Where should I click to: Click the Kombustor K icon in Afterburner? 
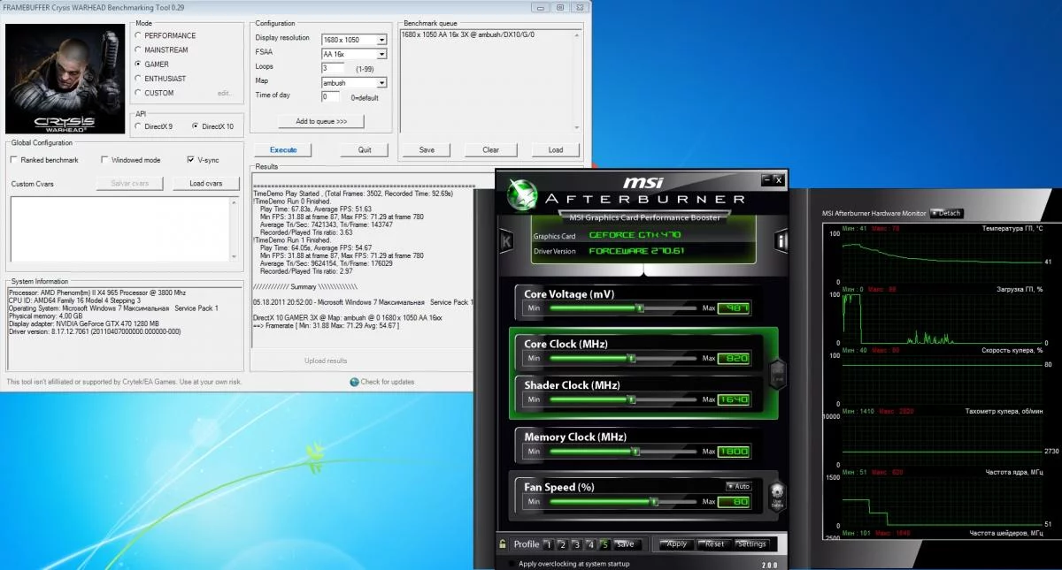pyautogui.click(x=506, y=239)
